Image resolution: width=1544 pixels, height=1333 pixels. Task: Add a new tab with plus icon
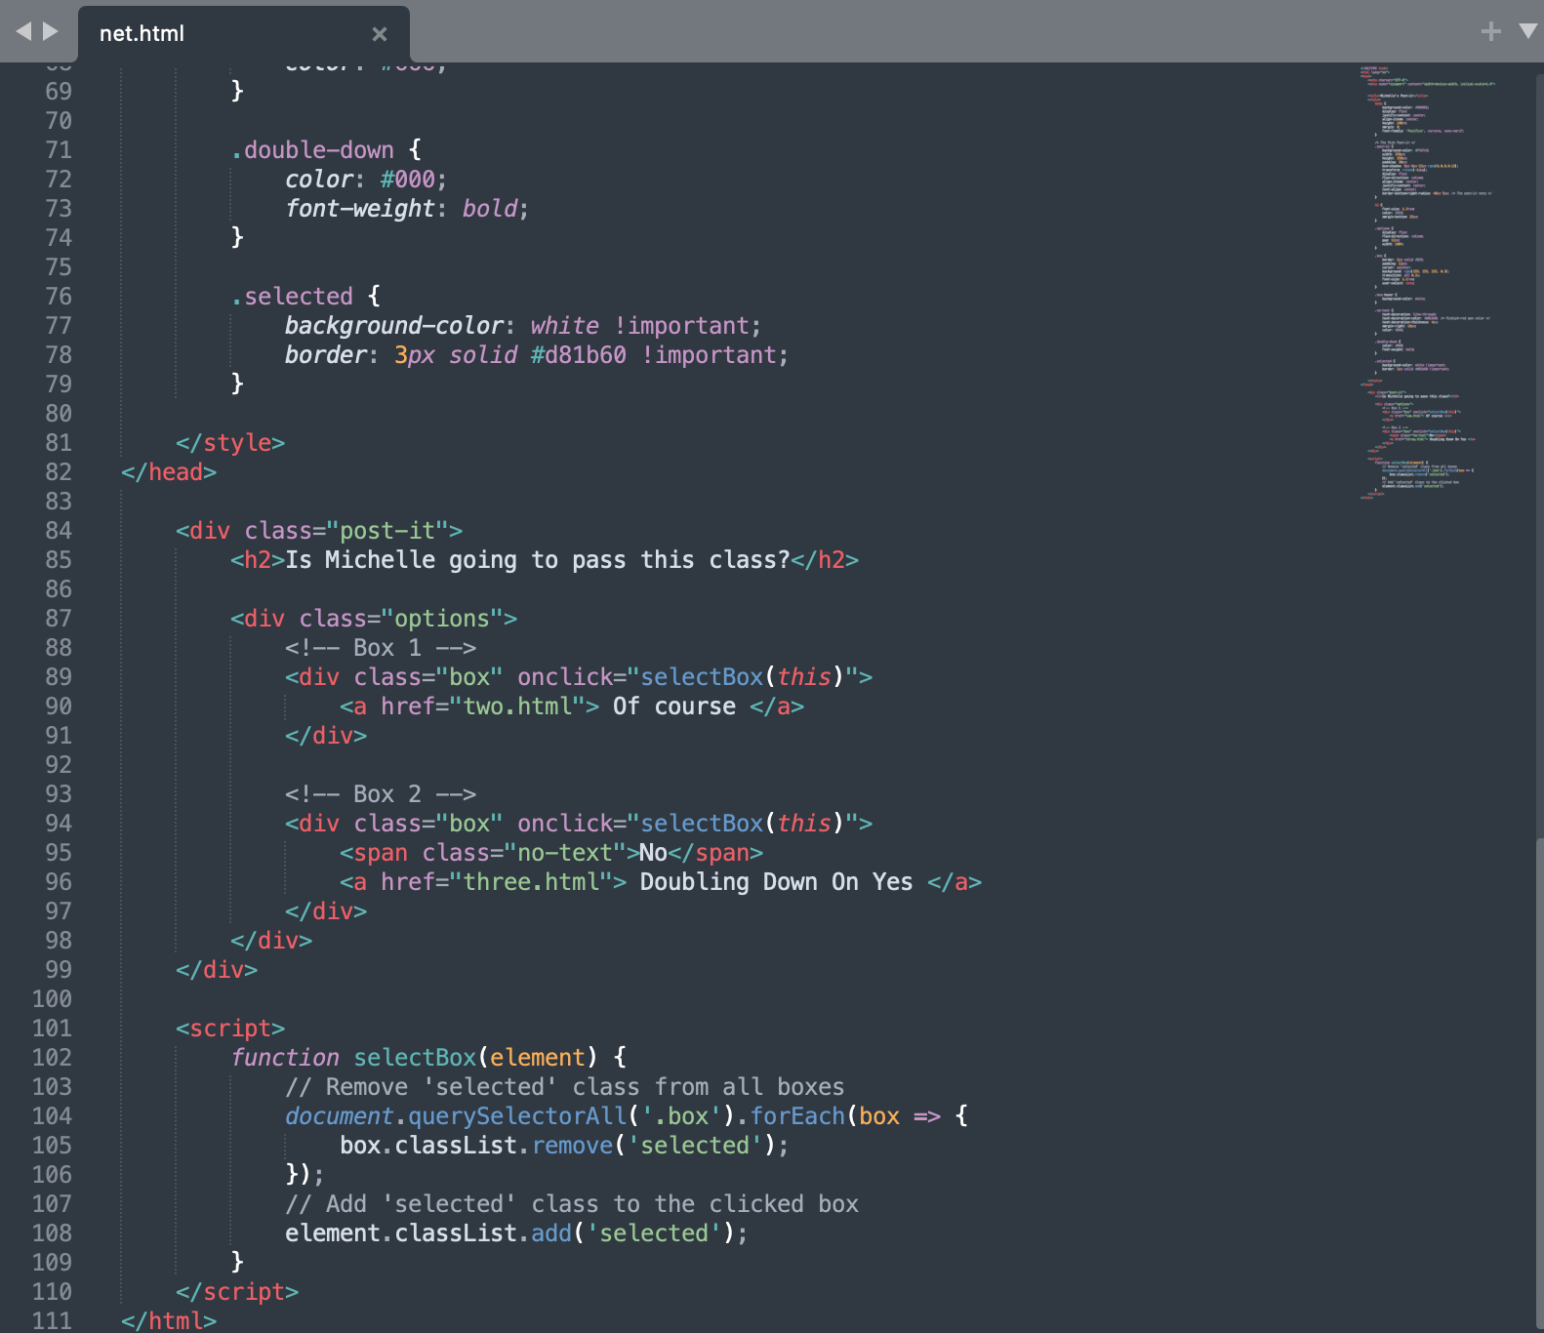coord(1490,31)
